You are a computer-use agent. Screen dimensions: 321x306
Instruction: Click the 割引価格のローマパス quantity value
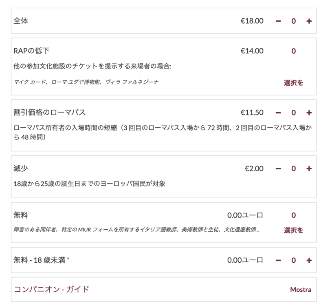click(293, 113)
